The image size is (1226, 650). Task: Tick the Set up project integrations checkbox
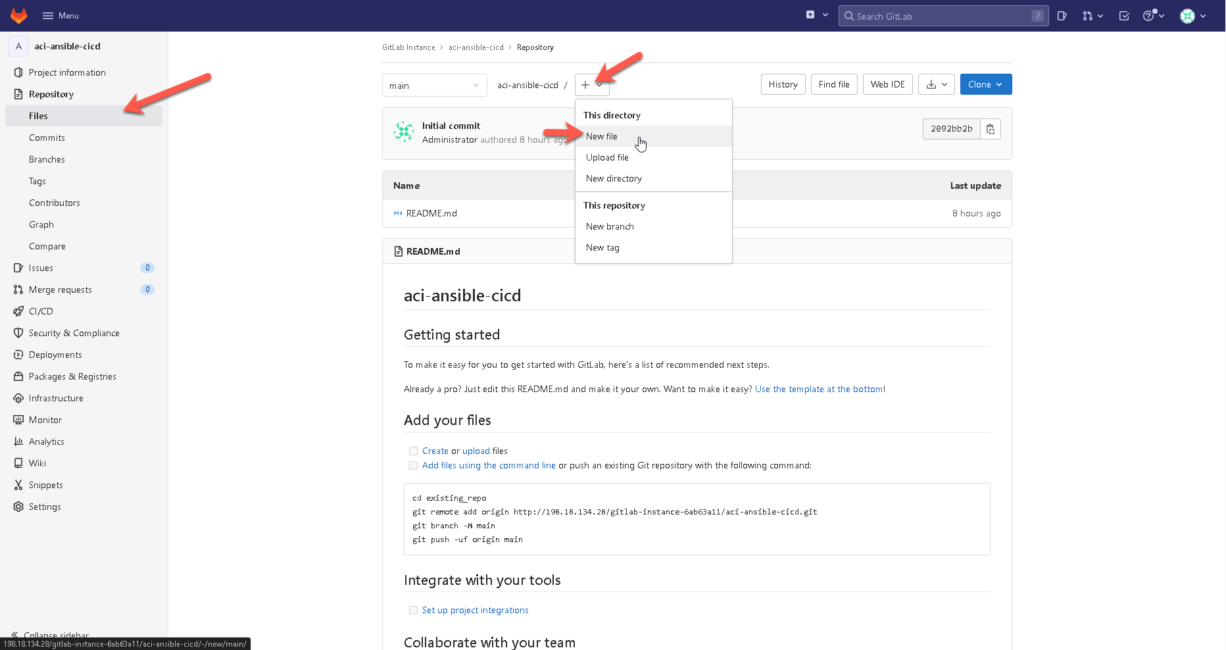(413, 610)
